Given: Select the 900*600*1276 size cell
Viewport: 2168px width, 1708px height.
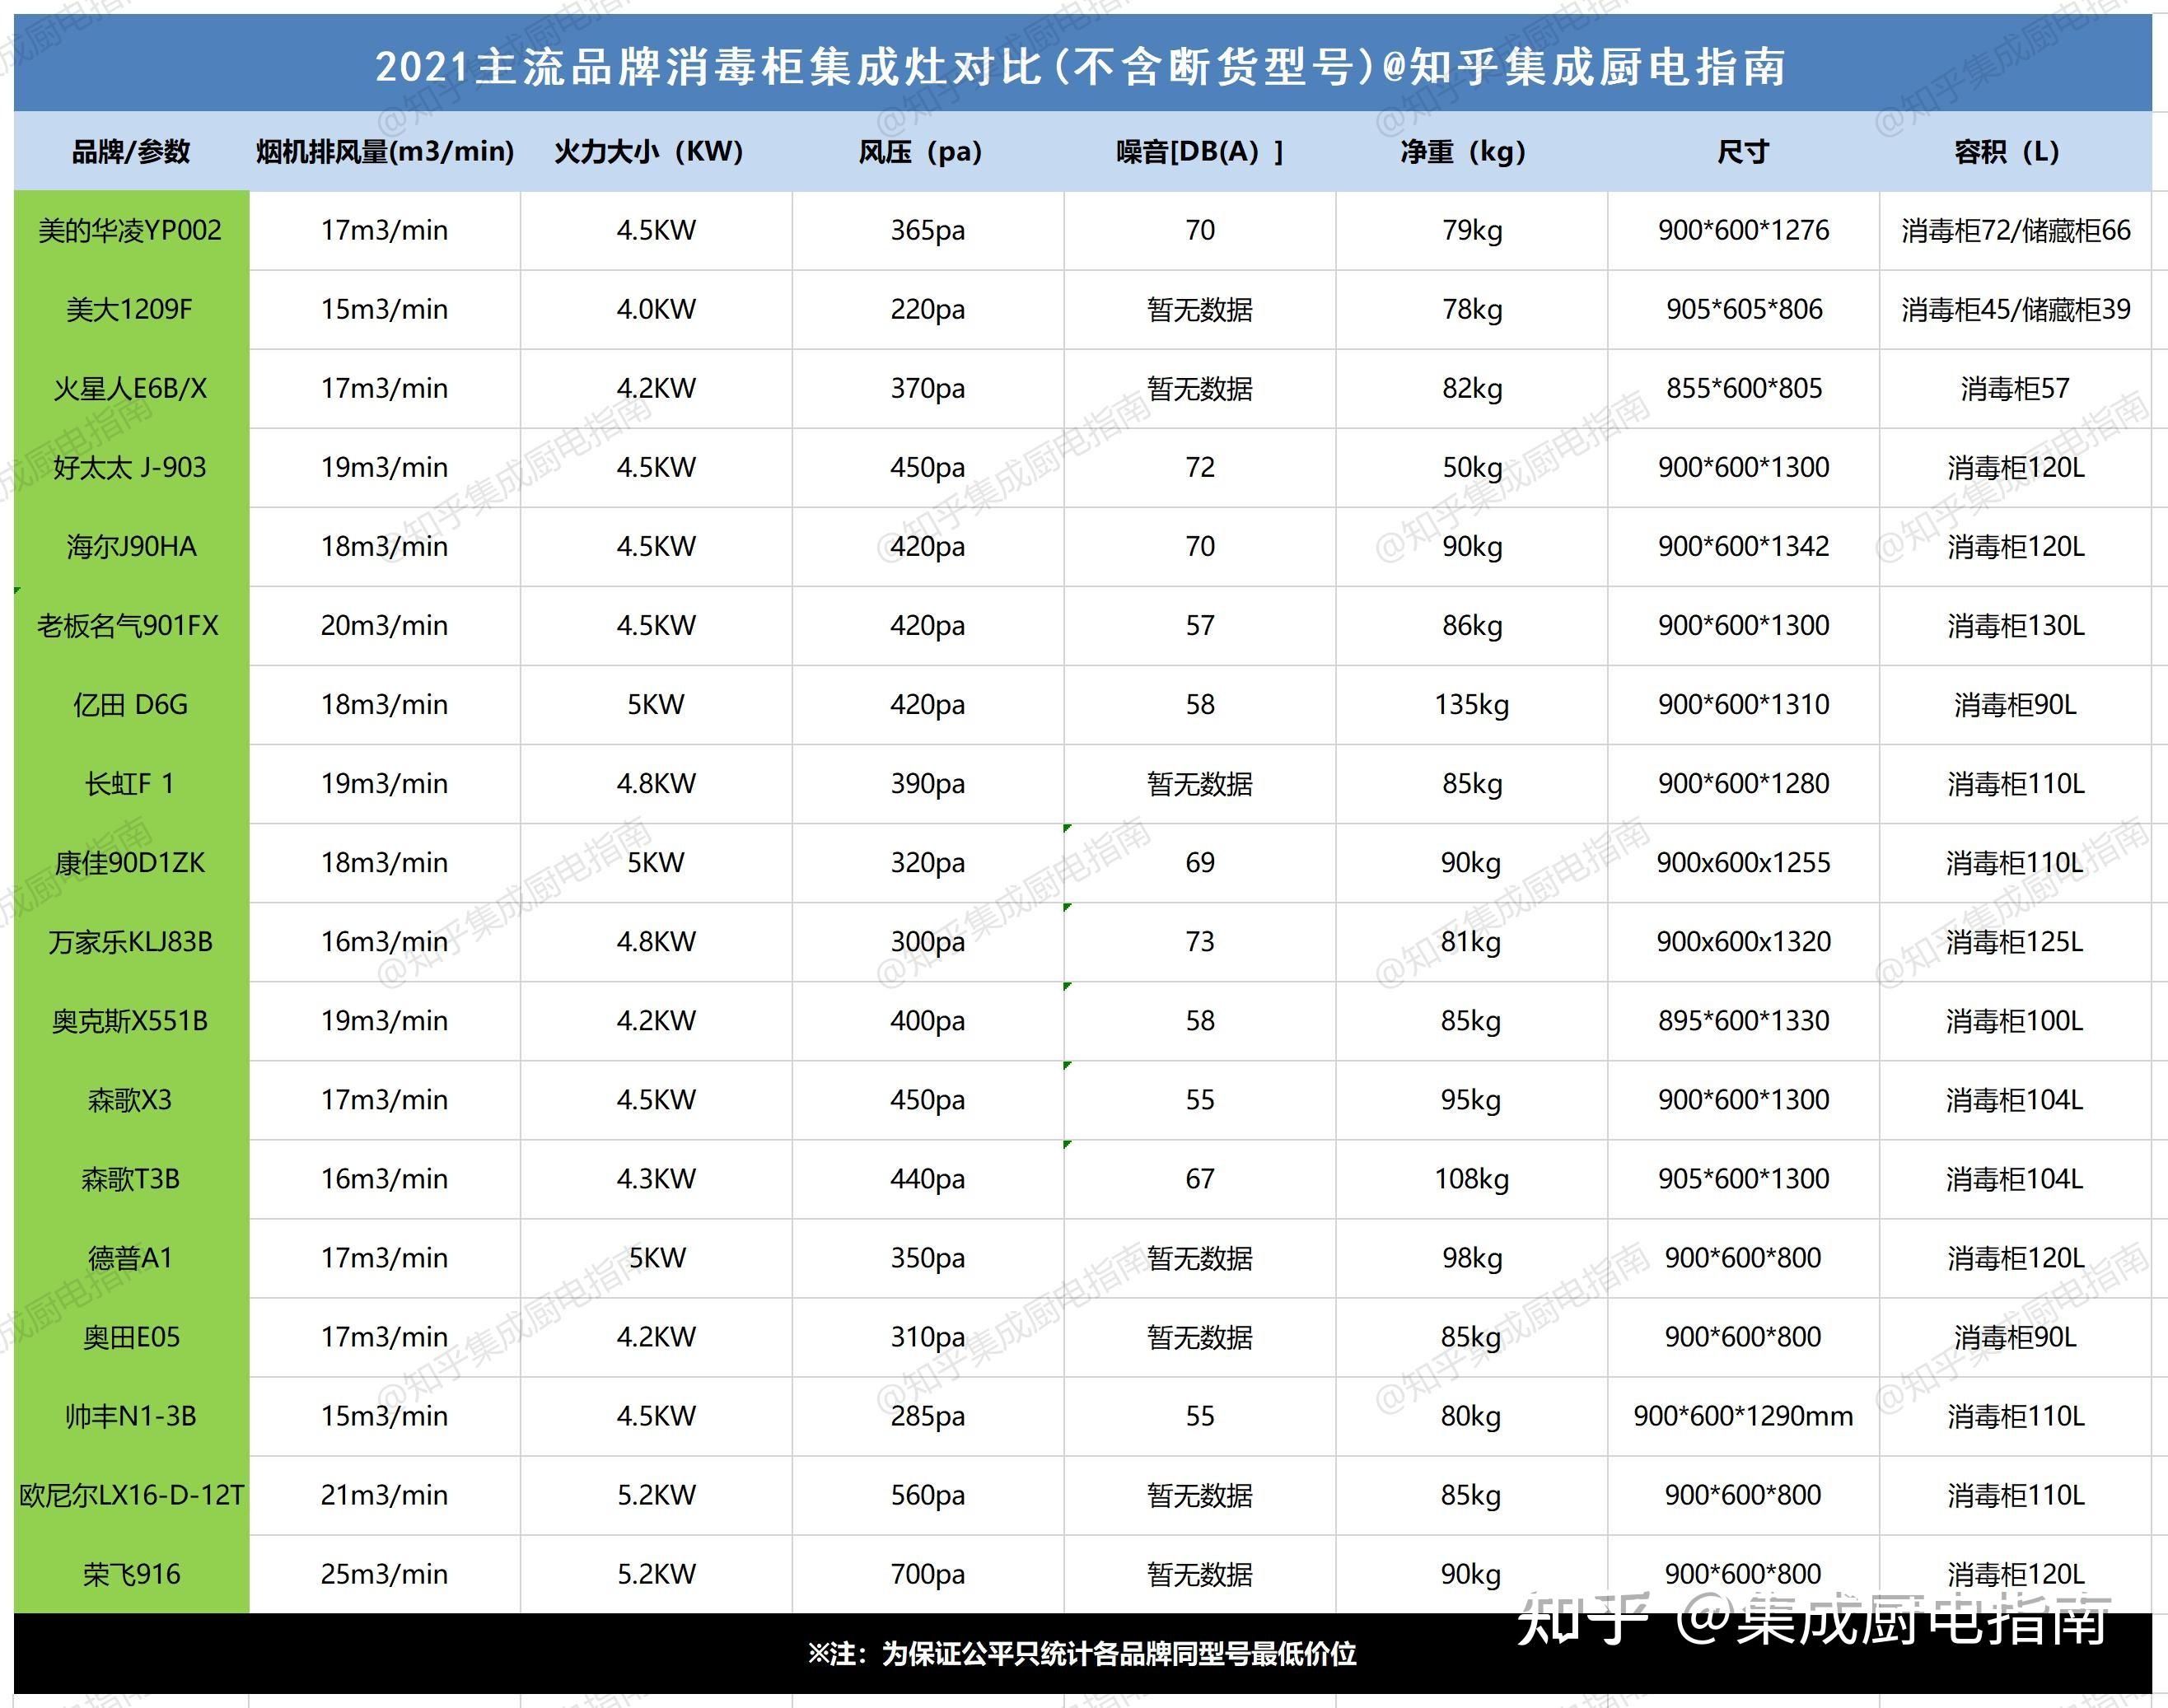Looking at the screenshot, I should pyautogui.click(x=1744, y=230).
